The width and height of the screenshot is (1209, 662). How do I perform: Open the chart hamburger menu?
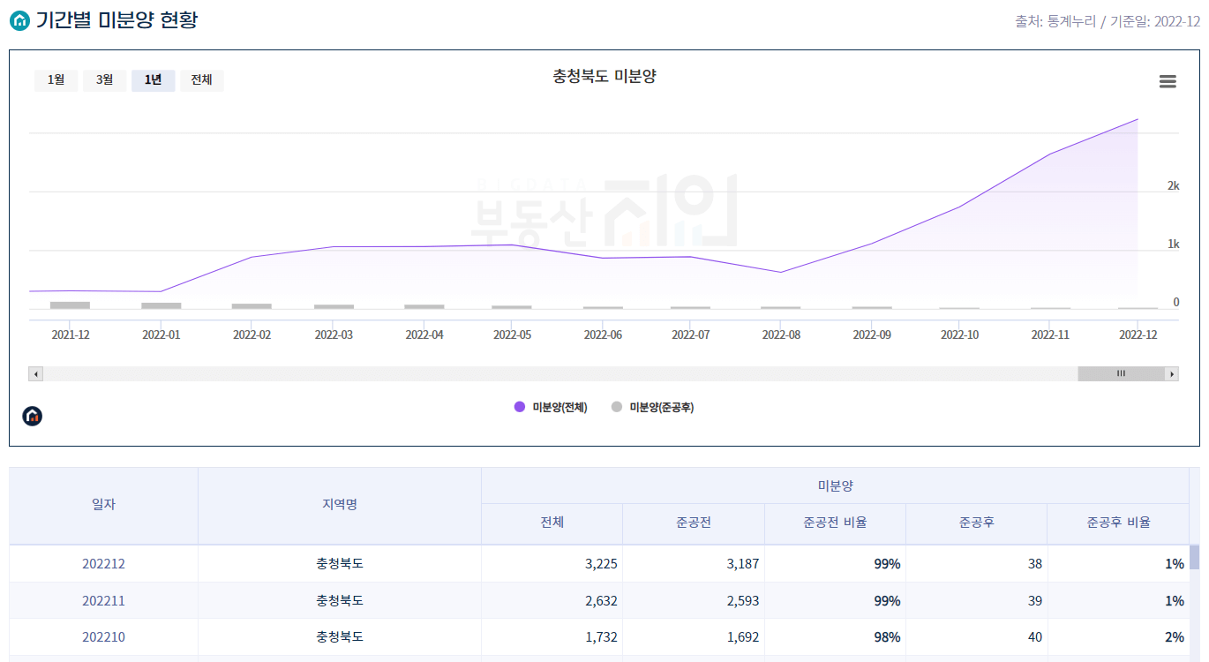[x=1168, y=81]
